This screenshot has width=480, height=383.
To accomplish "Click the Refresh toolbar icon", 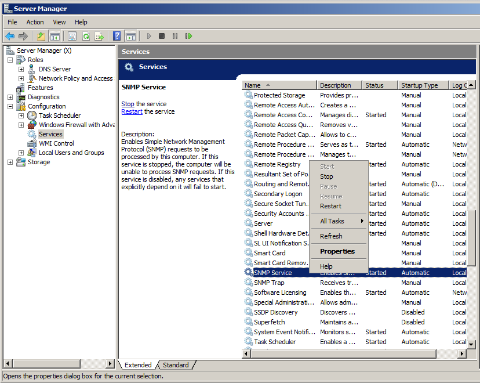I will click(86, 36).
